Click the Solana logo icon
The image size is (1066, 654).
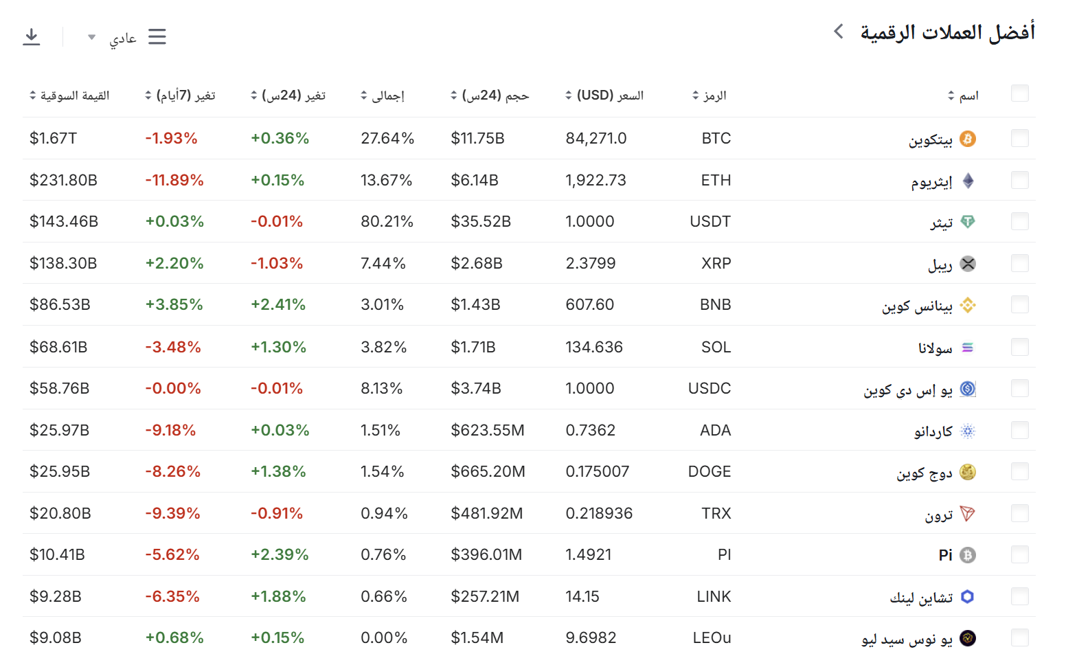click(x=968, y=348)
